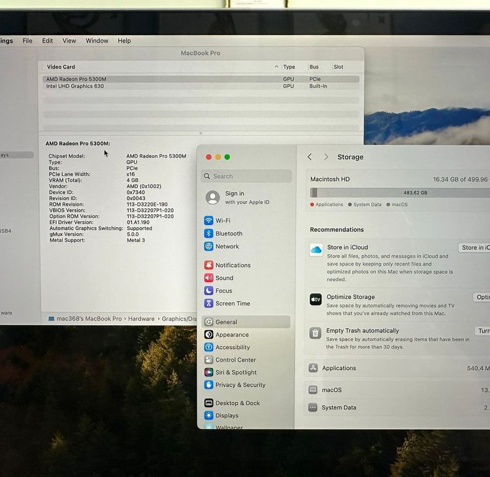The image size is (490, 477).
Task: Click the Store in iCloud button
Action: [474, 247]
